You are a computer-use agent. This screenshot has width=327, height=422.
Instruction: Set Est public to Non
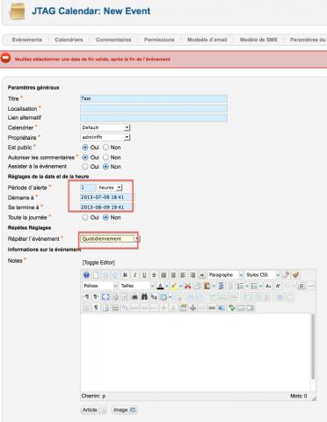coord(105,148)
